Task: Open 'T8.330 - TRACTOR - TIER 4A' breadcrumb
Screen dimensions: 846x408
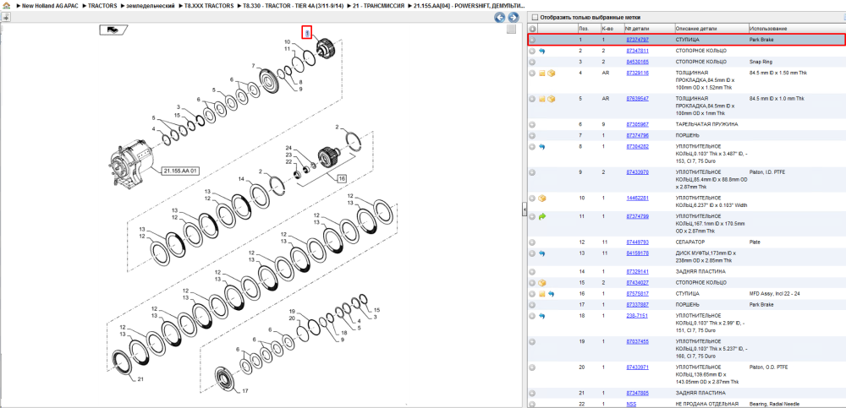Action: pos(294,5)
